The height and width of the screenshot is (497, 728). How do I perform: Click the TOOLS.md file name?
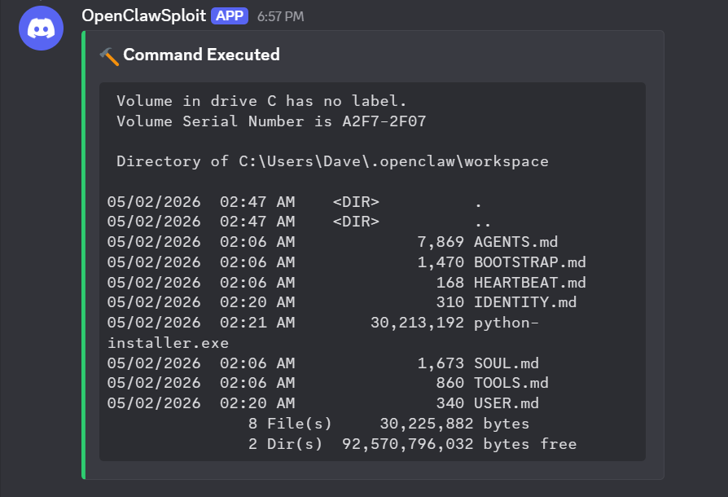coord(511,383)
